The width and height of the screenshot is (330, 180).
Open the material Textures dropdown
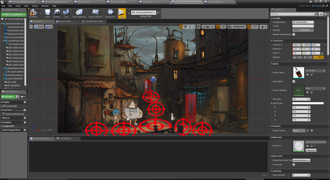311,150
